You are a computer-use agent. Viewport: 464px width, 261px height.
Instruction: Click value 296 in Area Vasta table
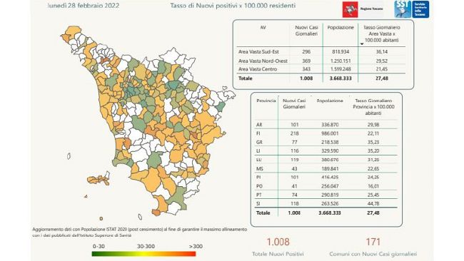tap(306, 52)
